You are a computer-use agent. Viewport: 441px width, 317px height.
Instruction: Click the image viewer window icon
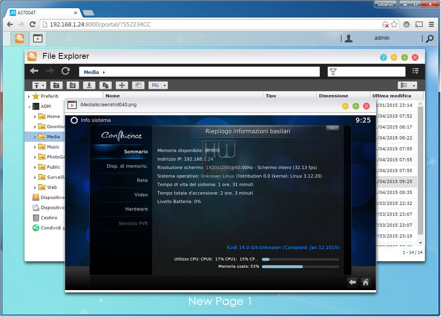click(x=72, y=105)
